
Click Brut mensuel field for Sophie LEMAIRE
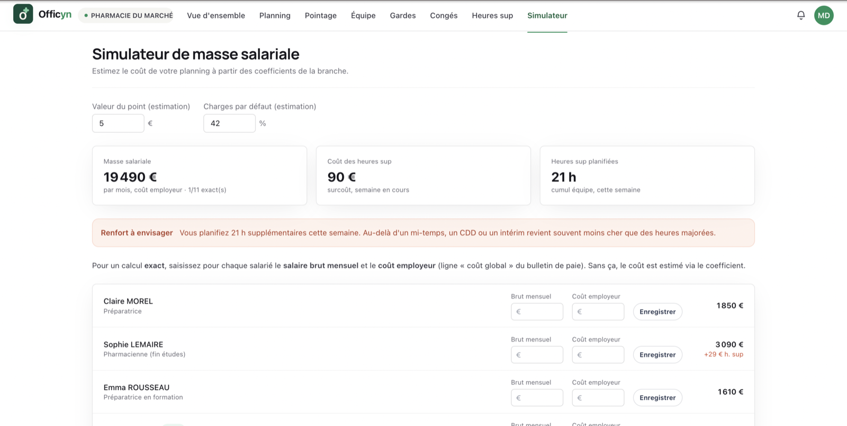click(x=537, y=355)
